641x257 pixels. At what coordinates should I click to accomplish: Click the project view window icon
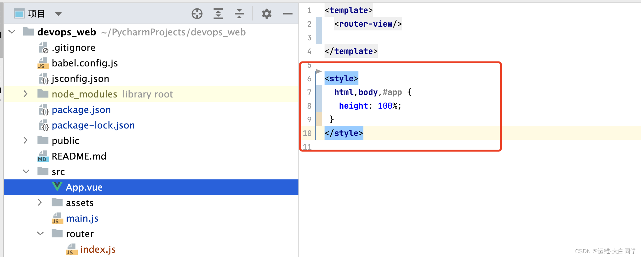[x=19, y=14]
